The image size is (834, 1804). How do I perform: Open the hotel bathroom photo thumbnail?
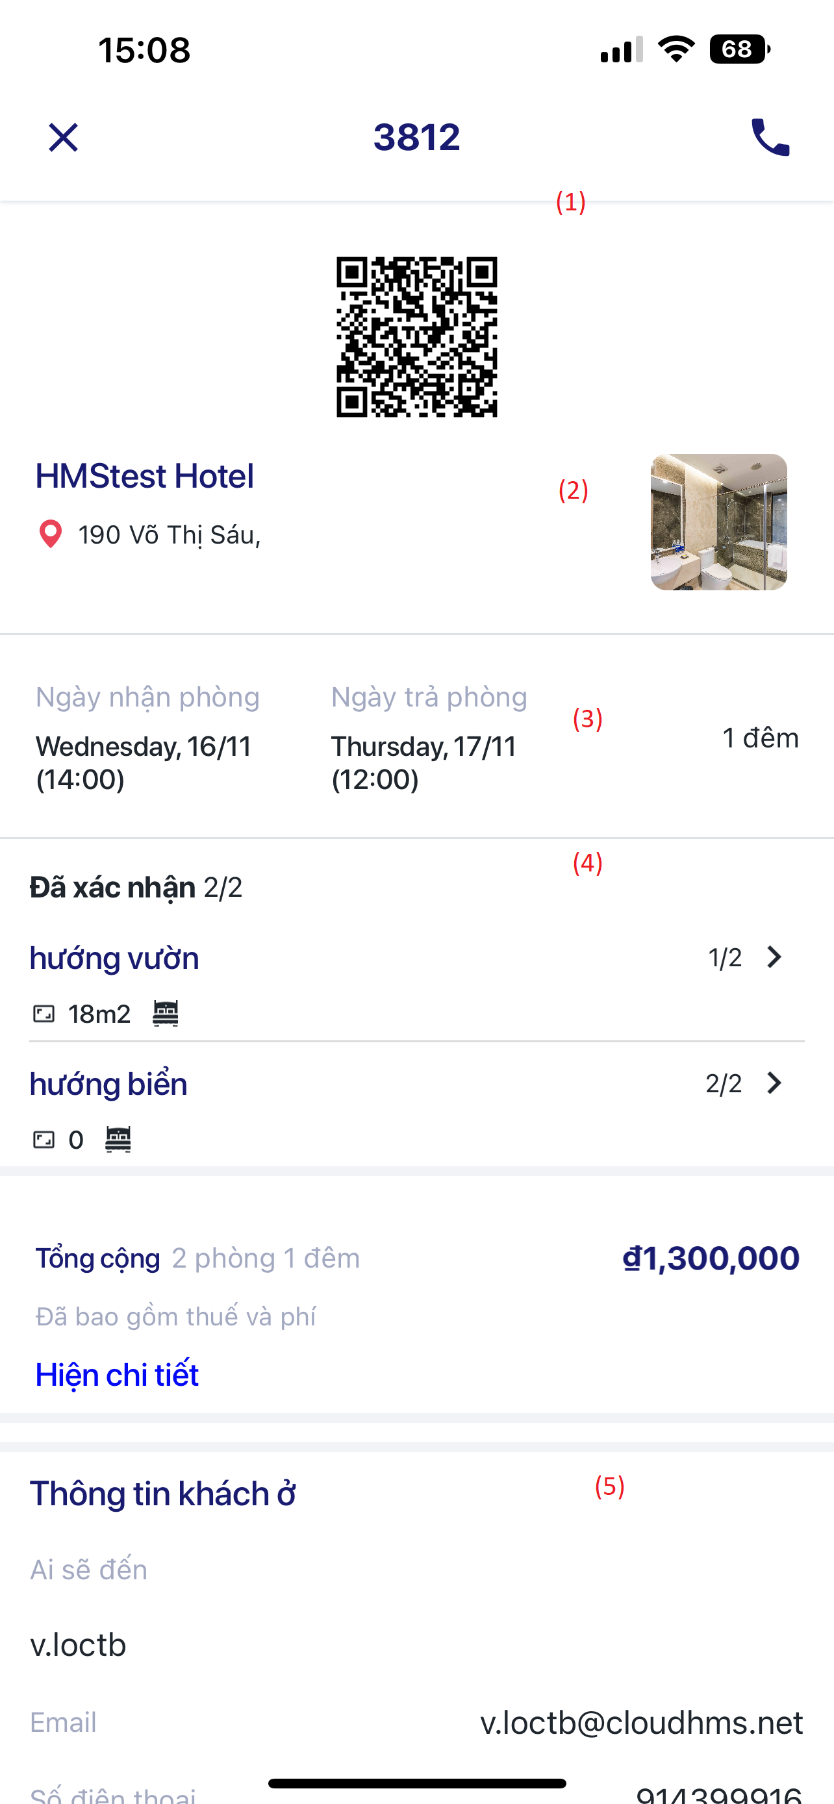(x=718, y=521)
